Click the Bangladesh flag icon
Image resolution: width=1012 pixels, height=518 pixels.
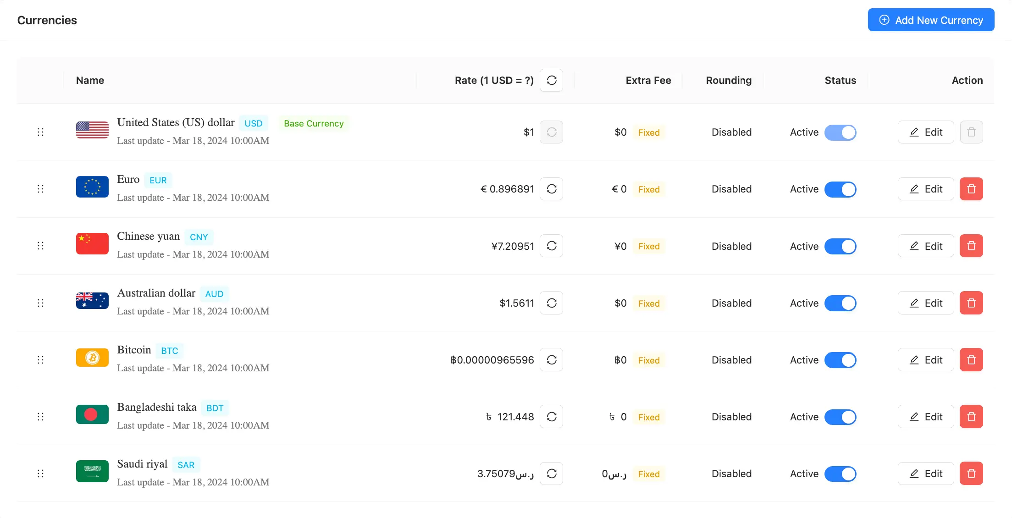[92, 414]
